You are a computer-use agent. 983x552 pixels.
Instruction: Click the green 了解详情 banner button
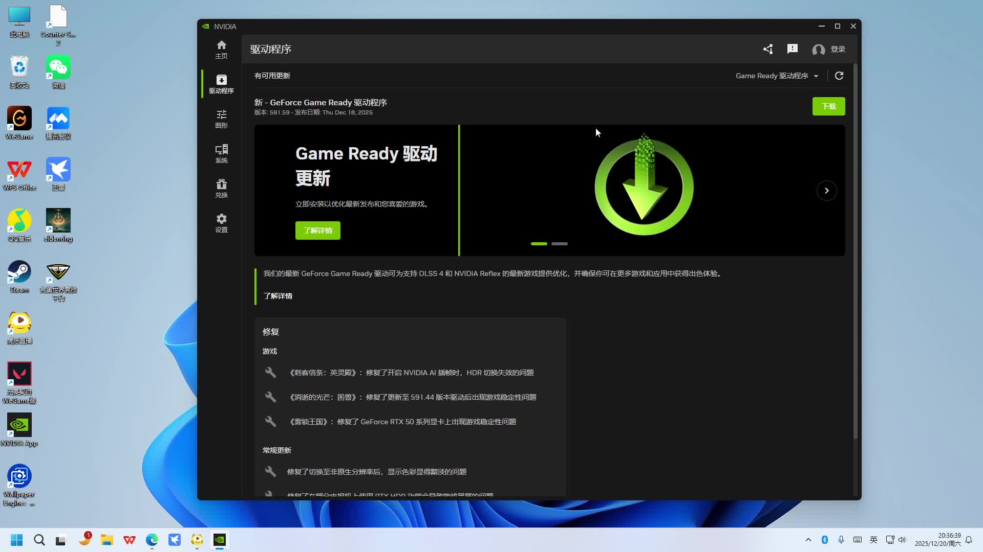[317, 231]
